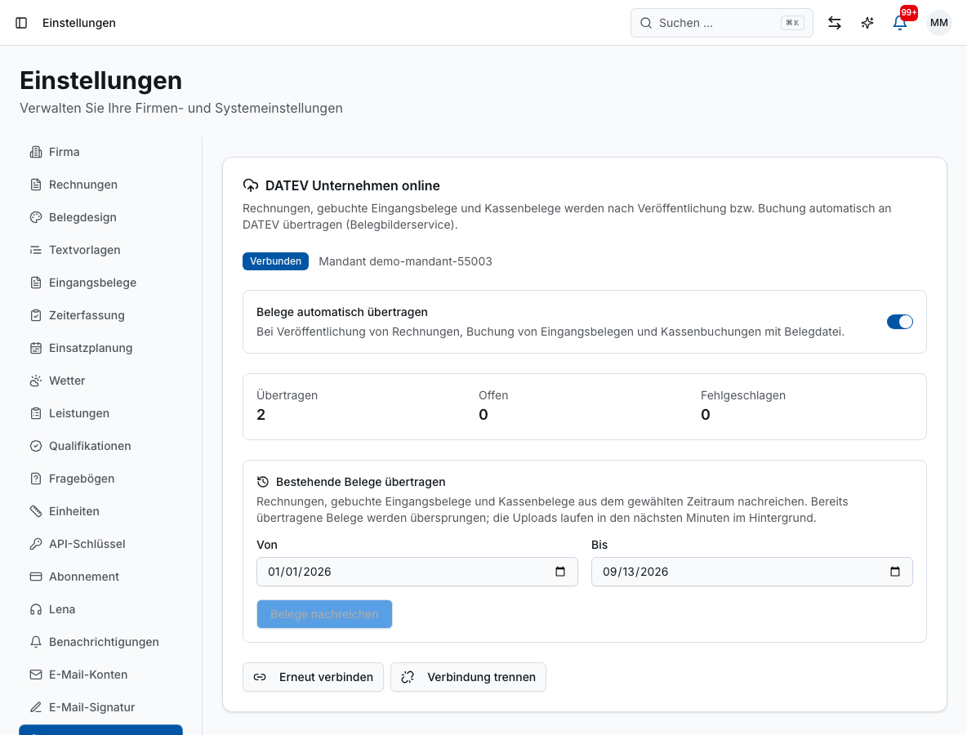Click Erneut verbinden button
This screenshot has width=967, height=735.
[313, 677]
